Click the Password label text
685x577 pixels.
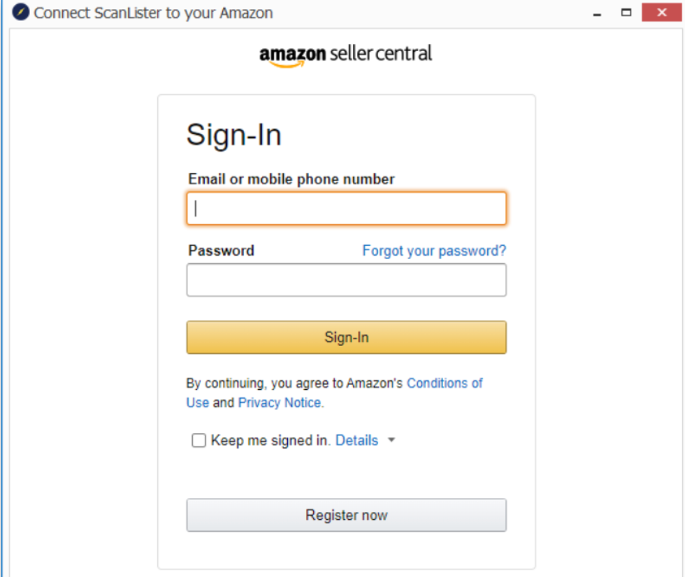(x=221, y=251)
